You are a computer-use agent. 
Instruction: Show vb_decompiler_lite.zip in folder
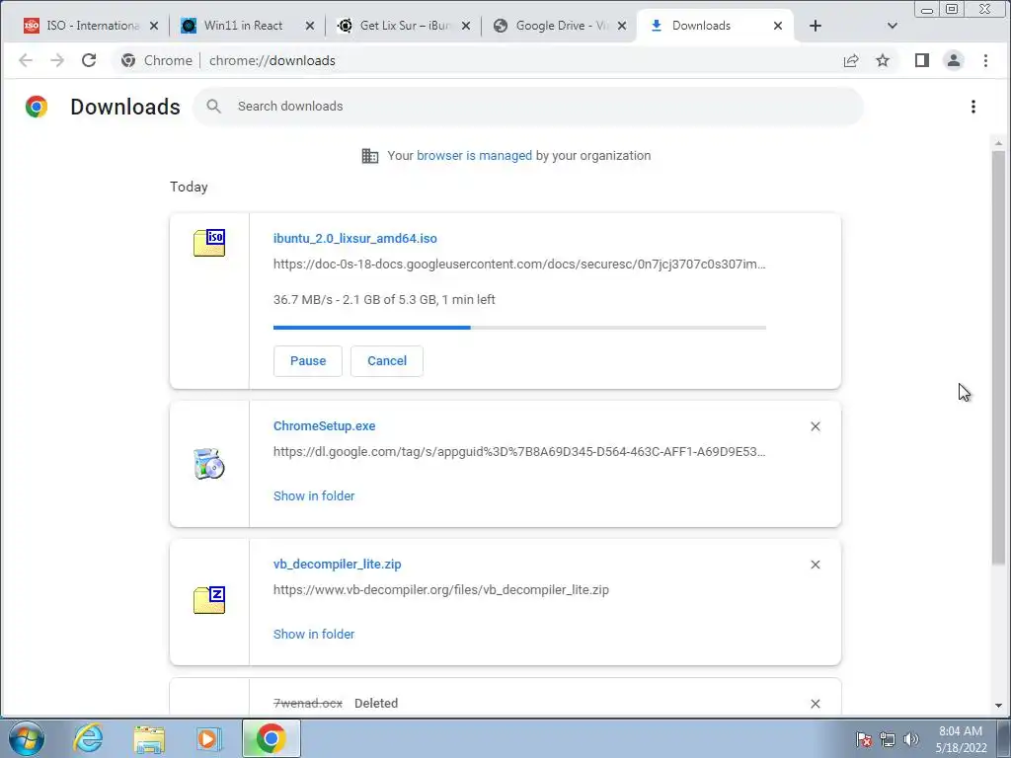[314, 634]
